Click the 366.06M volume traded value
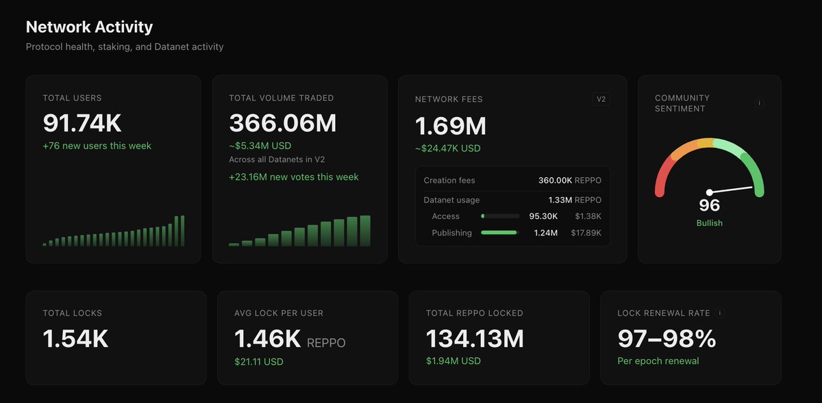This screenshot has width=822, height=403. click(x=283, y=123)
